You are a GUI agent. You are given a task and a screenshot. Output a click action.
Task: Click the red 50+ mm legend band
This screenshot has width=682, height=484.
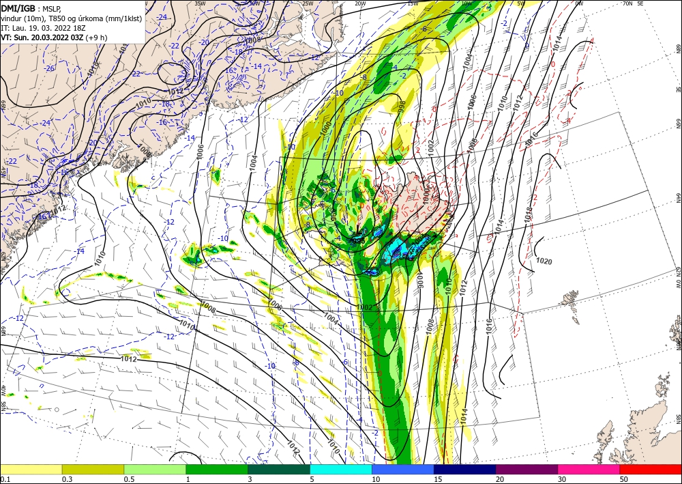click(x=651, y=469)
